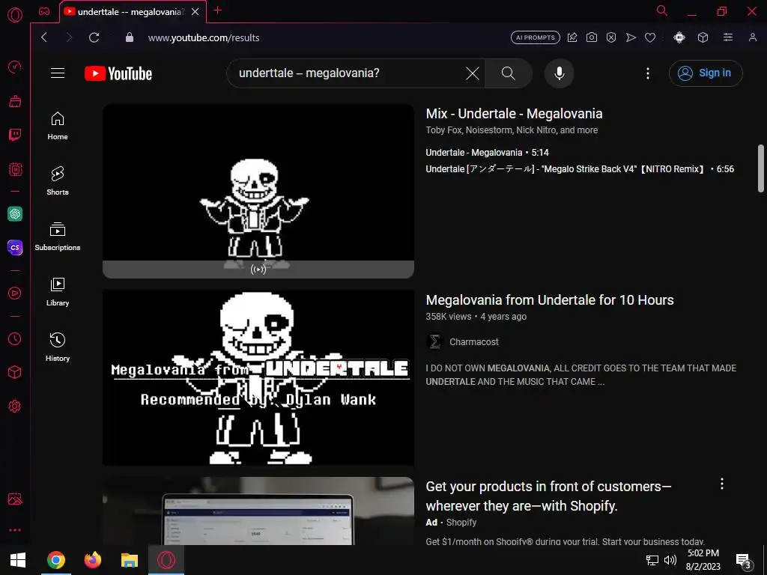Submit search with magnifier button
The image size is (767, 575).
click(509, 73)
